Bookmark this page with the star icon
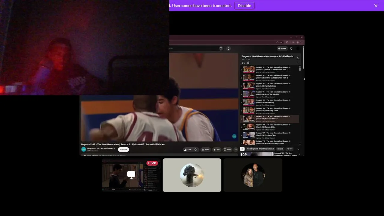Image resolution: width=384 pixels, height=216 pixels. point(281,42)
